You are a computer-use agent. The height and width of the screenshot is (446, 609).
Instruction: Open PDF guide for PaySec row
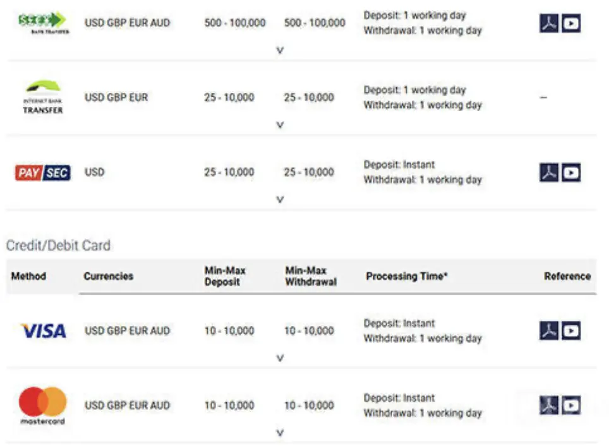(x=549, y=172)
